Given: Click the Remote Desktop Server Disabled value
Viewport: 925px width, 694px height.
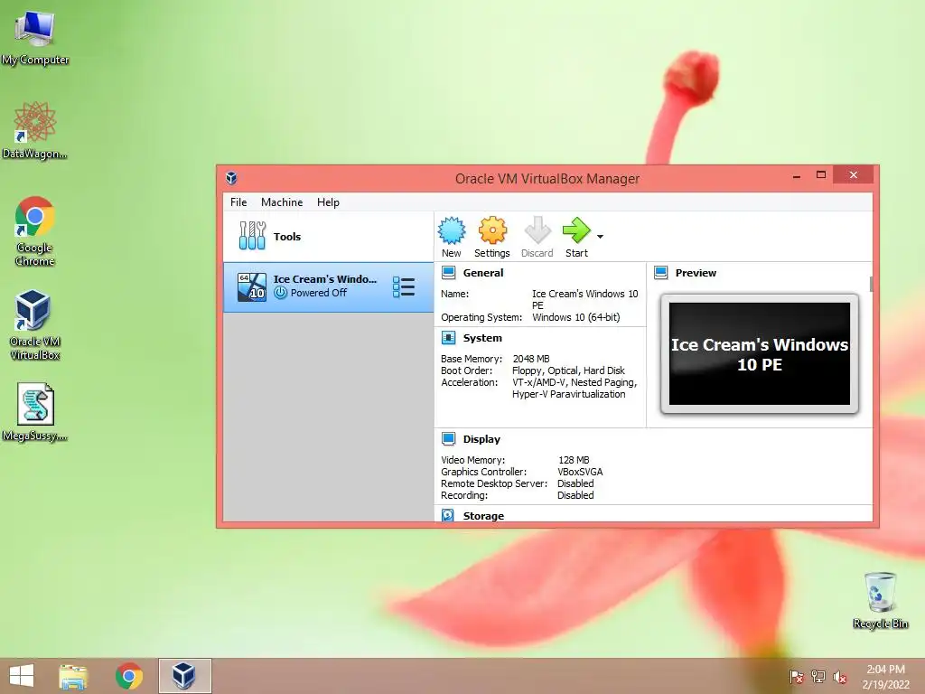Looking at the screenshot, I should point(575,483).
